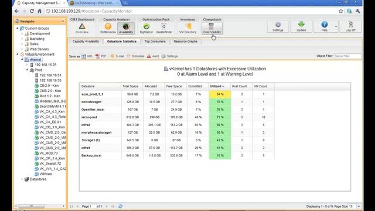The height and width of the screenshot is (211, 375).
Task: Collapse the Custom Groups tree node
Action: 17,28
